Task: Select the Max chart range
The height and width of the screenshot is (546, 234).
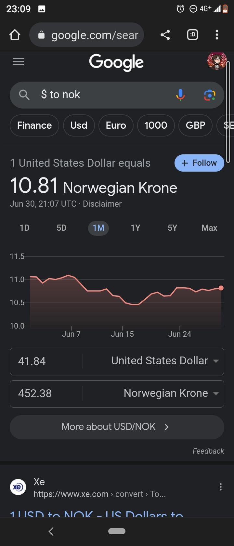Action: click(209, 228)
